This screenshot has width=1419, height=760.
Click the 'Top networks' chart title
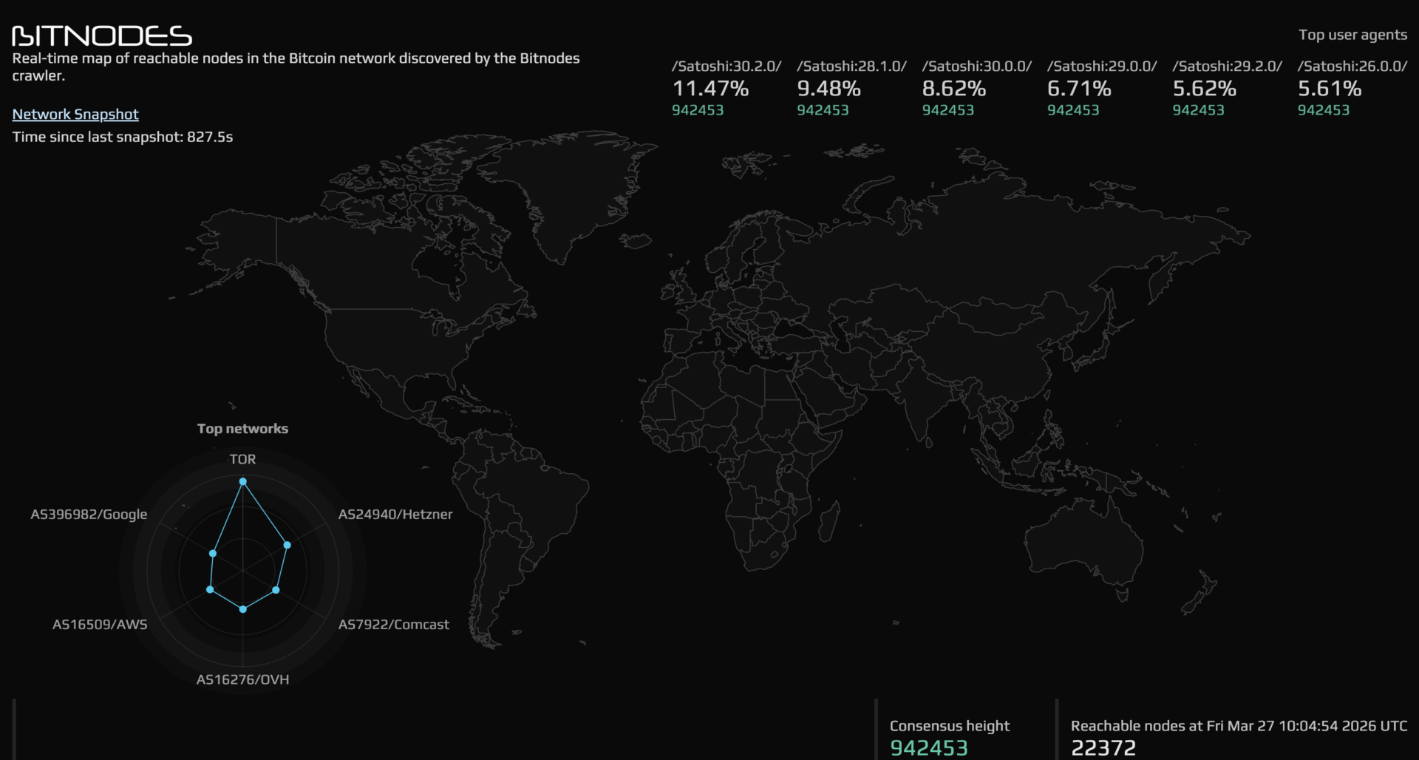(242, 429)
